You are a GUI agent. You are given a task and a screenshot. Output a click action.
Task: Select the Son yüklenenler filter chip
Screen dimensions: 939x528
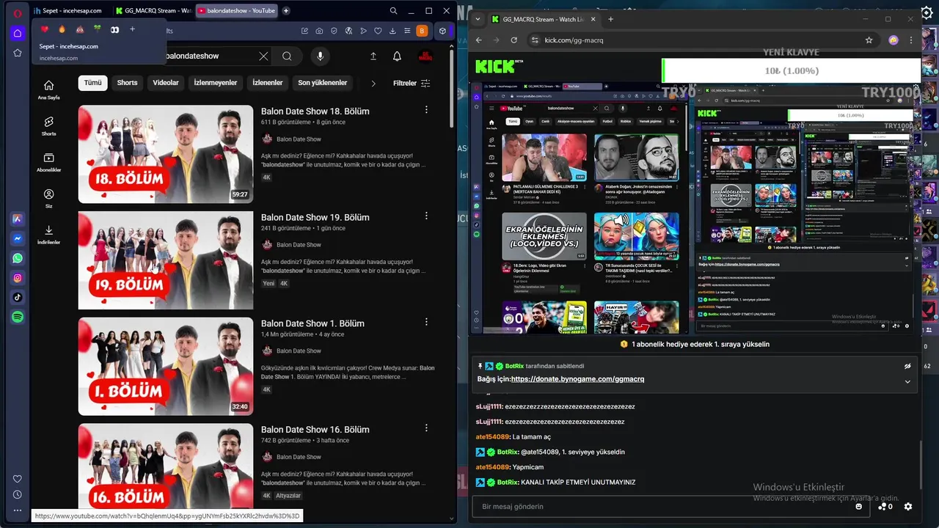pyautogui.click(x=323, y=83)
